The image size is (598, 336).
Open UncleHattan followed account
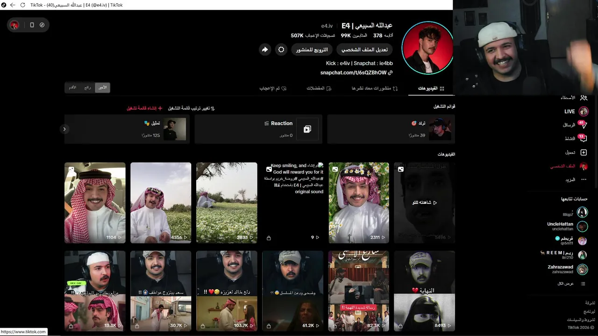567,226
